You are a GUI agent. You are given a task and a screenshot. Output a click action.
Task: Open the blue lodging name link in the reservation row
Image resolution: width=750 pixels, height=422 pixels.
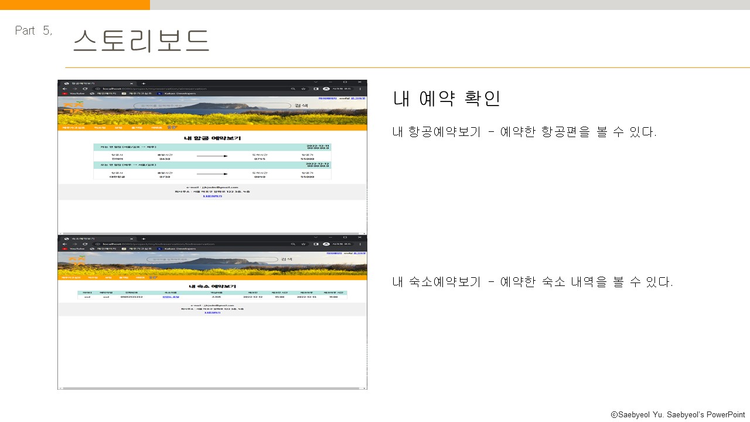[x=171, y=297]
